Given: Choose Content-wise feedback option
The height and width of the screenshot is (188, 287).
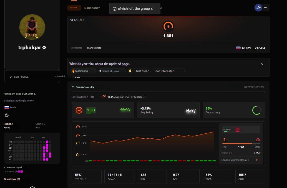Looking at the screenshot, I should [x=112, y=71].
